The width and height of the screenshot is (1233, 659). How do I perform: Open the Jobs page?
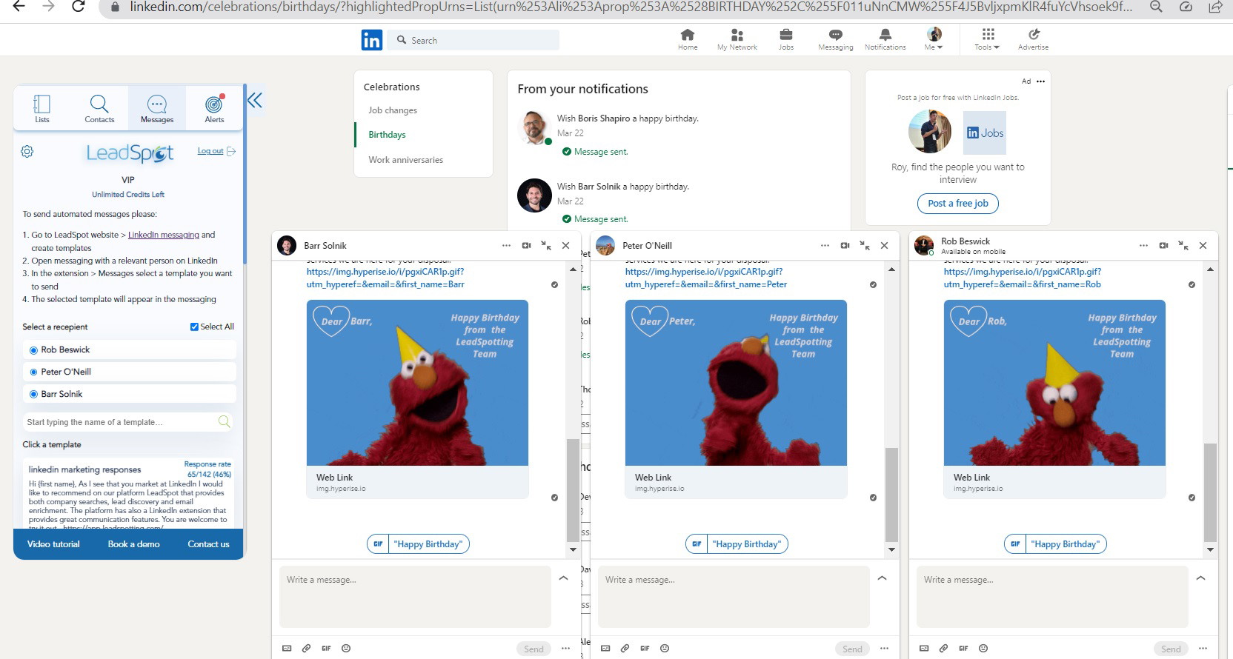pos(786,39)
